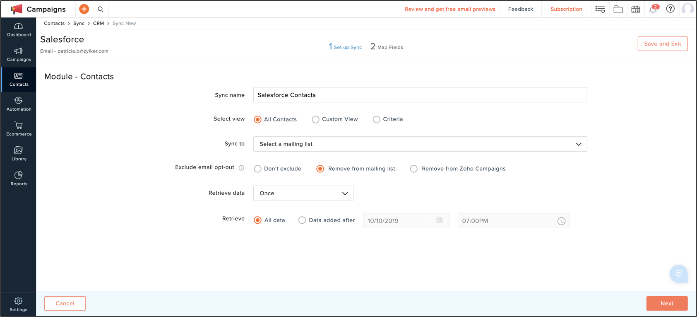
Task: Select the All data radio button
Action: 257,220
